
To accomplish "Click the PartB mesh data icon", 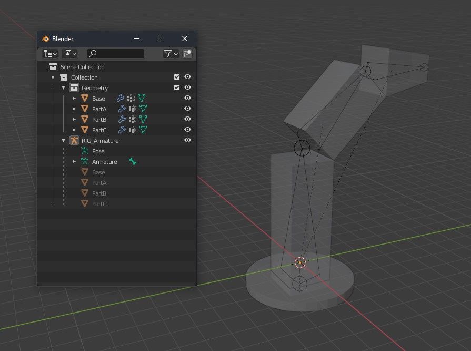I will coord(143,119).
